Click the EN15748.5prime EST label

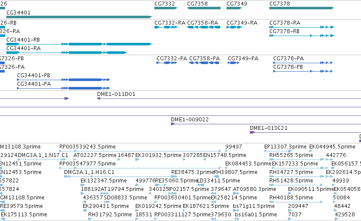pyautogui.click(x=225, y=155)
